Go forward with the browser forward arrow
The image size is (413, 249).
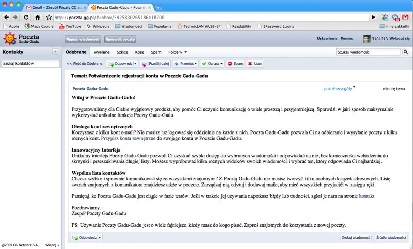click(15, 18)
